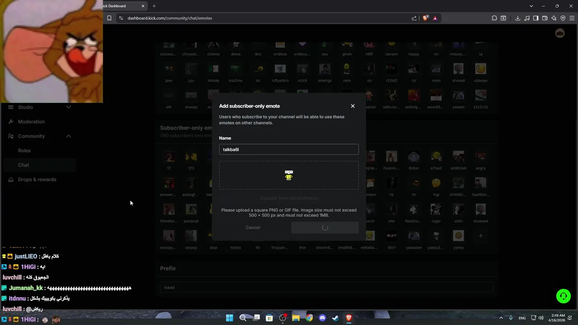Click the Community people icon
The width and height of the screenshot is (578, 325).
tap(11, 136)
